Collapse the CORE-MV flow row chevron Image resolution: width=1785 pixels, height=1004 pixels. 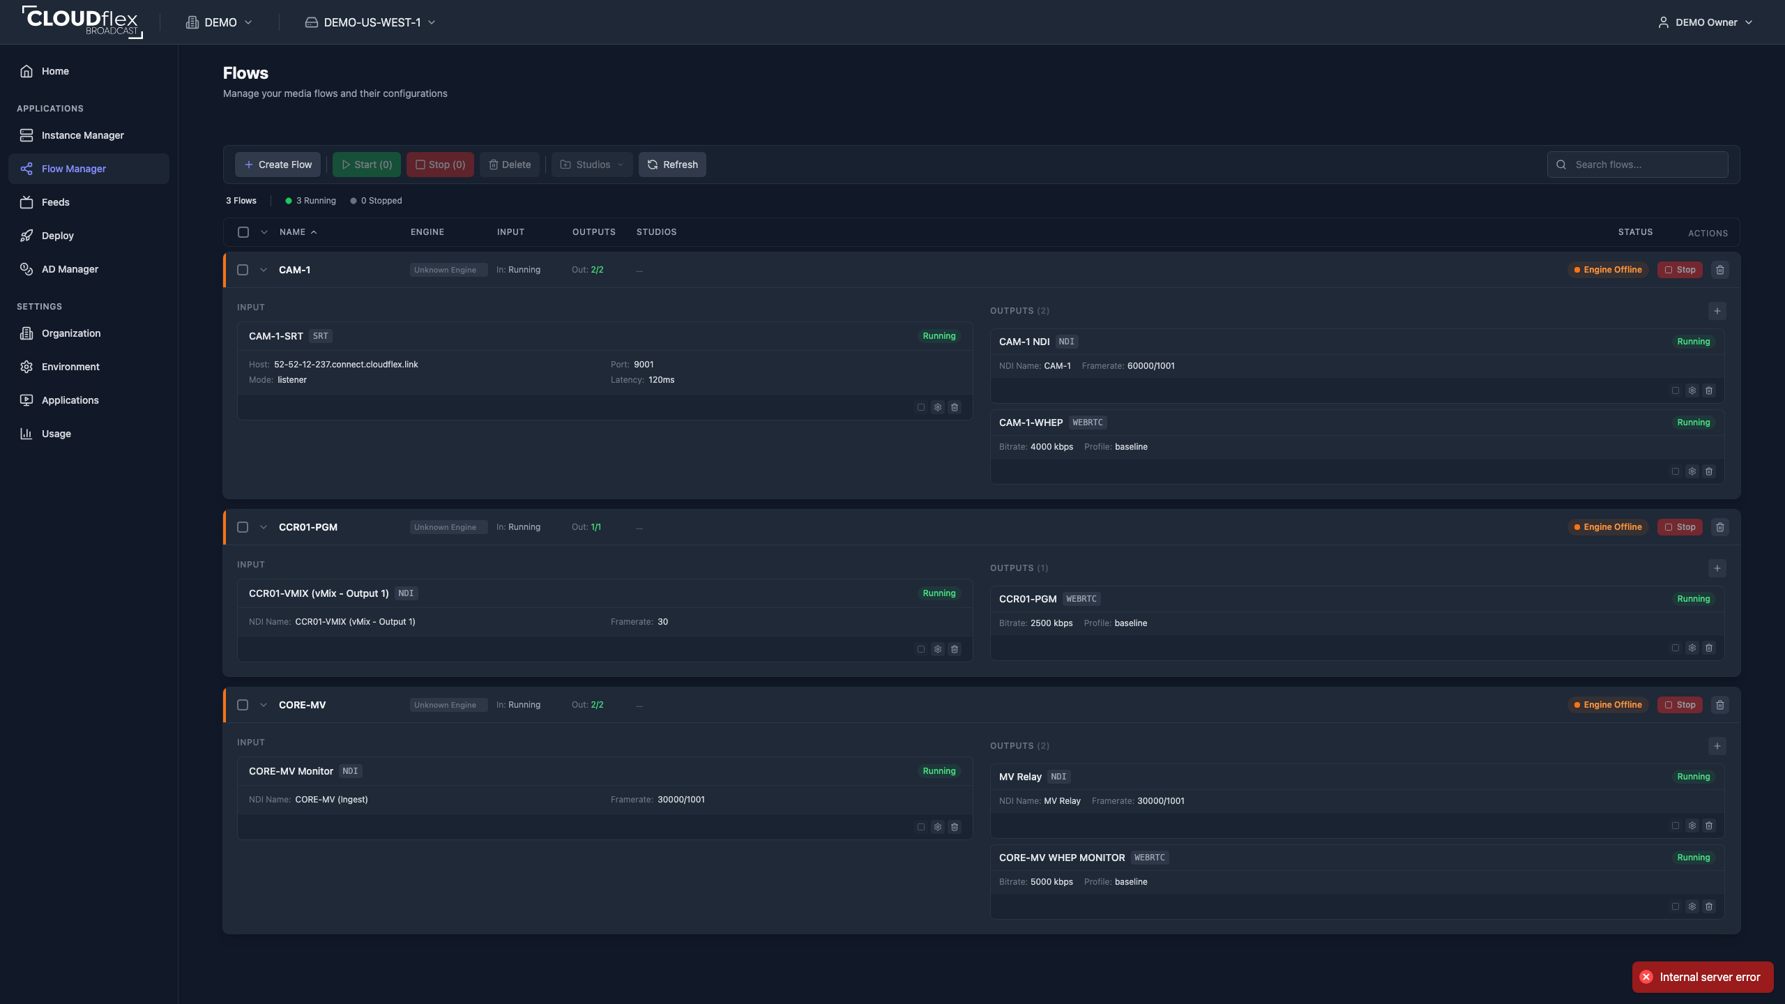click(264, 705)
